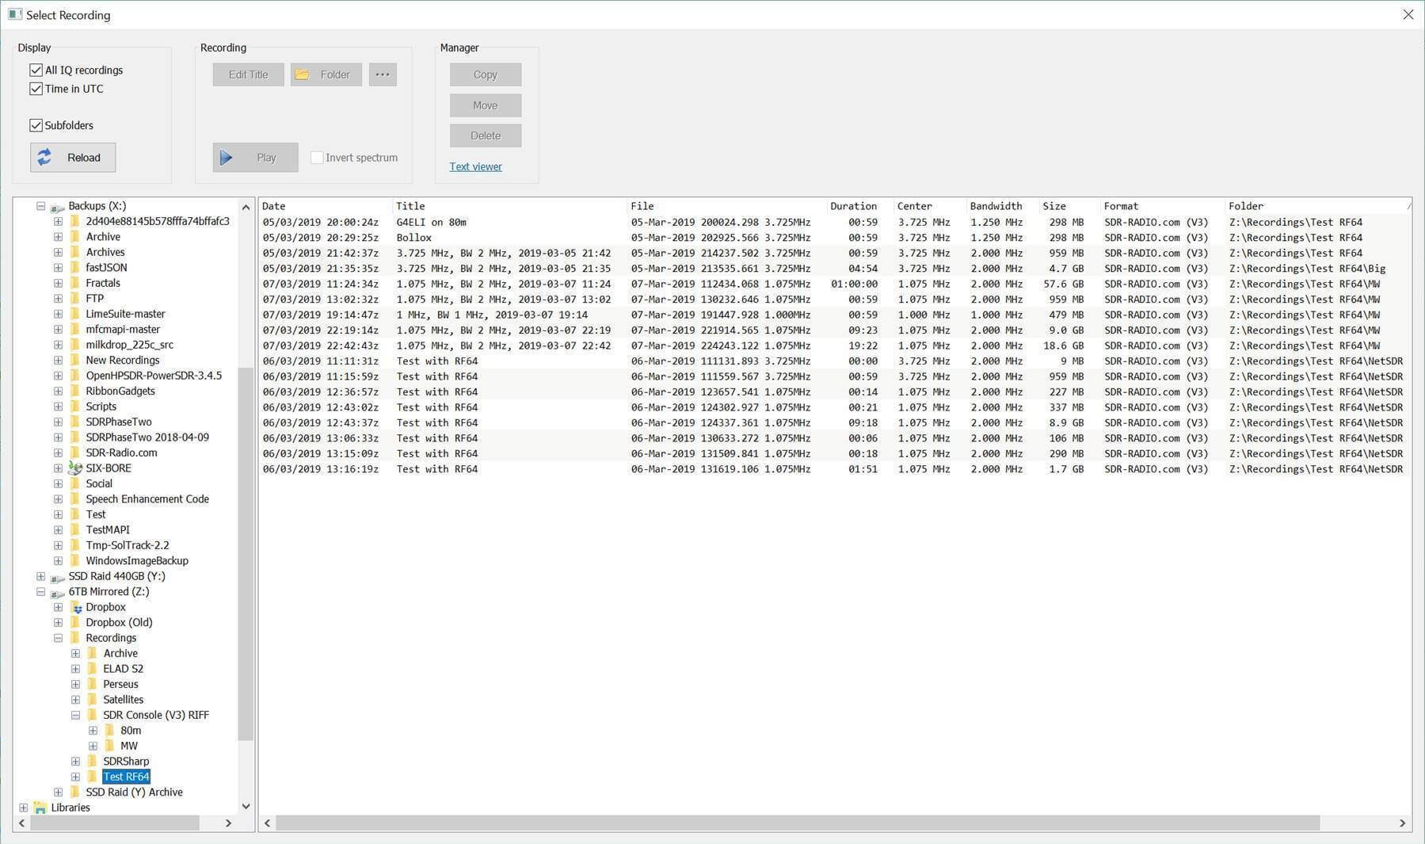The image size is (1425, 844).
Task: Click the Reload refresh icon
Action: pos(45,157)
